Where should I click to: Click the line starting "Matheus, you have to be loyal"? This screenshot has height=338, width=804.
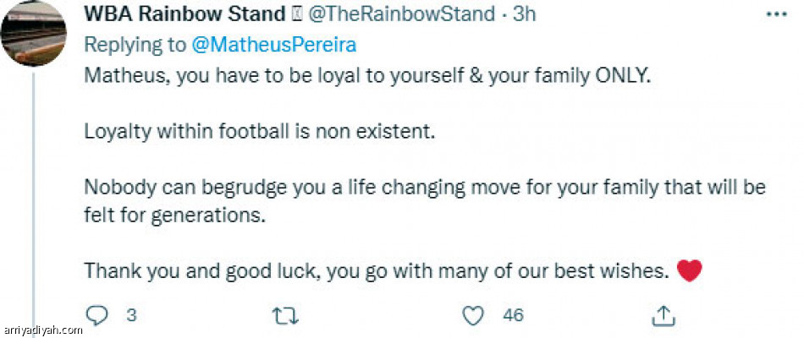(367, 74)
